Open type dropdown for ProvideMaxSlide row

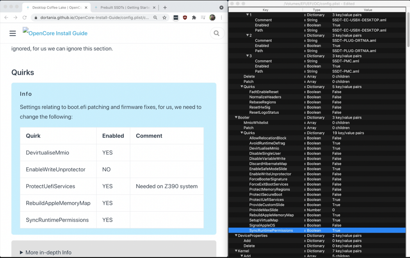[x=305, y=210]
